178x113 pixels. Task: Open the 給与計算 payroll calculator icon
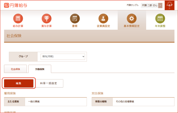(x=18, y=18)
